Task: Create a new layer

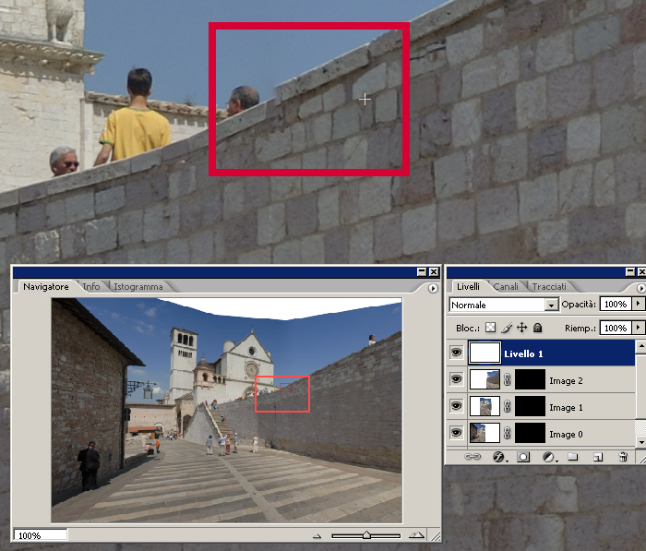Action: 598,457
